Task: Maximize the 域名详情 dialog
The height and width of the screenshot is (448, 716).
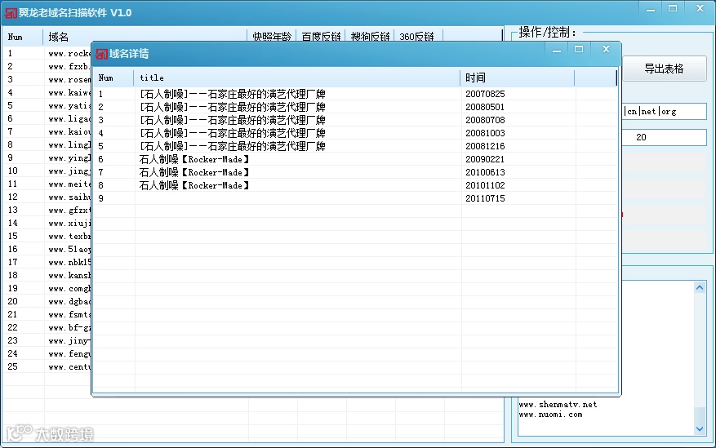Action: pos(579,49)
